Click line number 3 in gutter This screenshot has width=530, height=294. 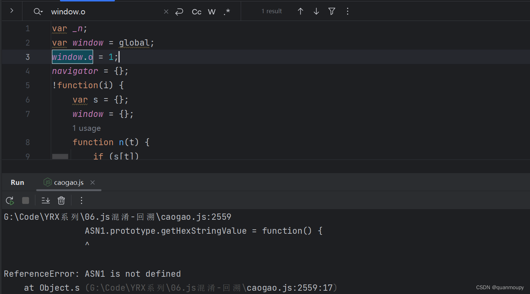28,57
